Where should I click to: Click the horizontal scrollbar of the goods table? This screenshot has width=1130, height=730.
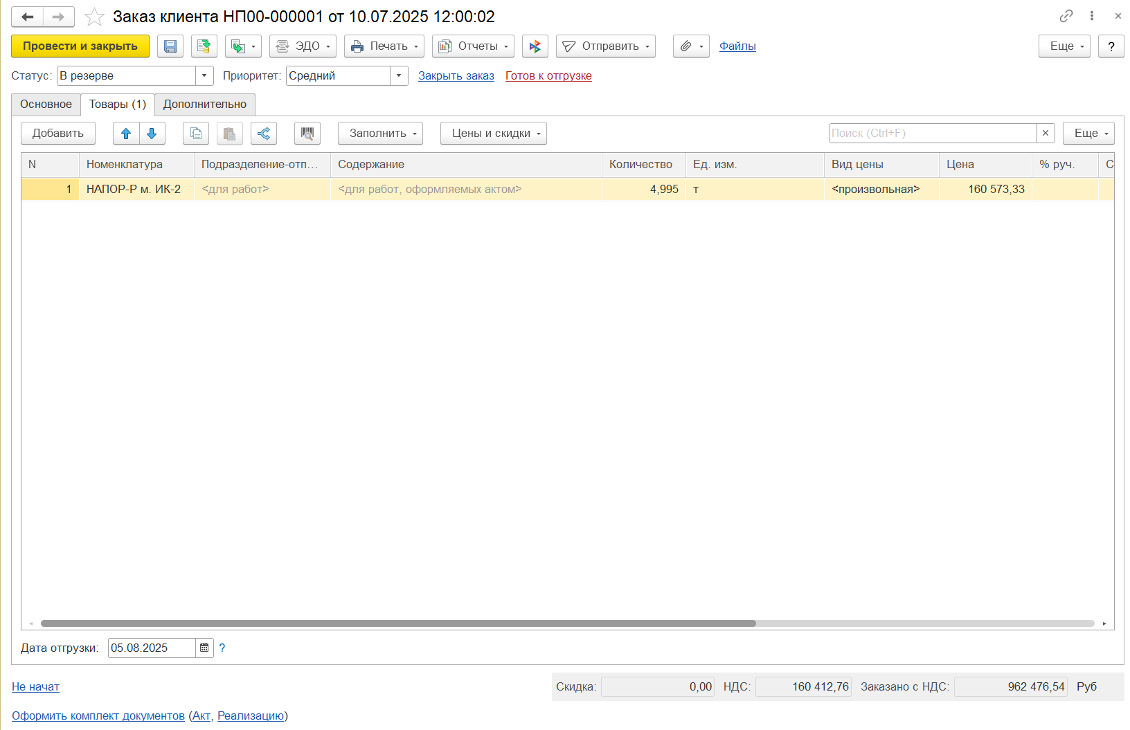pos(398,623)
